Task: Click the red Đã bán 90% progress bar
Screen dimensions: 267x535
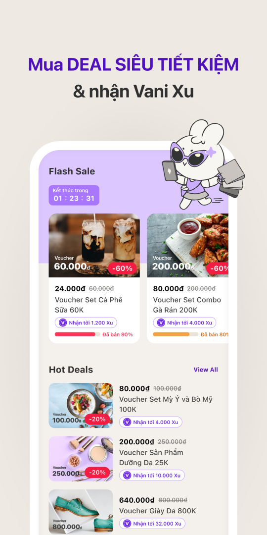Action: [77, 334]
